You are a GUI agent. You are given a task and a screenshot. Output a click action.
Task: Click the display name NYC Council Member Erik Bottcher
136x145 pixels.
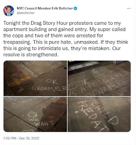(x=45, y=8)
